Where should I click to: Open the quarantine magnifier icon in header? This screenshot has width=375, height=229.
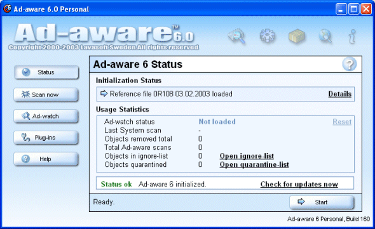(x=236, y=36)
